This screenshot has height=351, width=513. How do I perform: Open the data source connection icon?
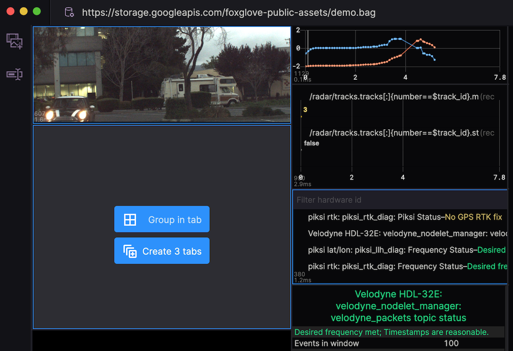click(x=69, y=12)
